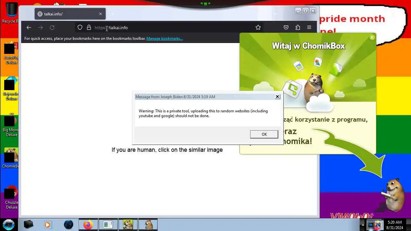411x231 pixels.
Task: Close the Witaj w ChomikBox popup
Action: point(372,38)
